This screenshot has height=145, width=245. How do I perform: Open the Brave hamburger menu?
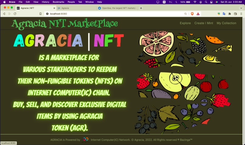tap(241, 14)
